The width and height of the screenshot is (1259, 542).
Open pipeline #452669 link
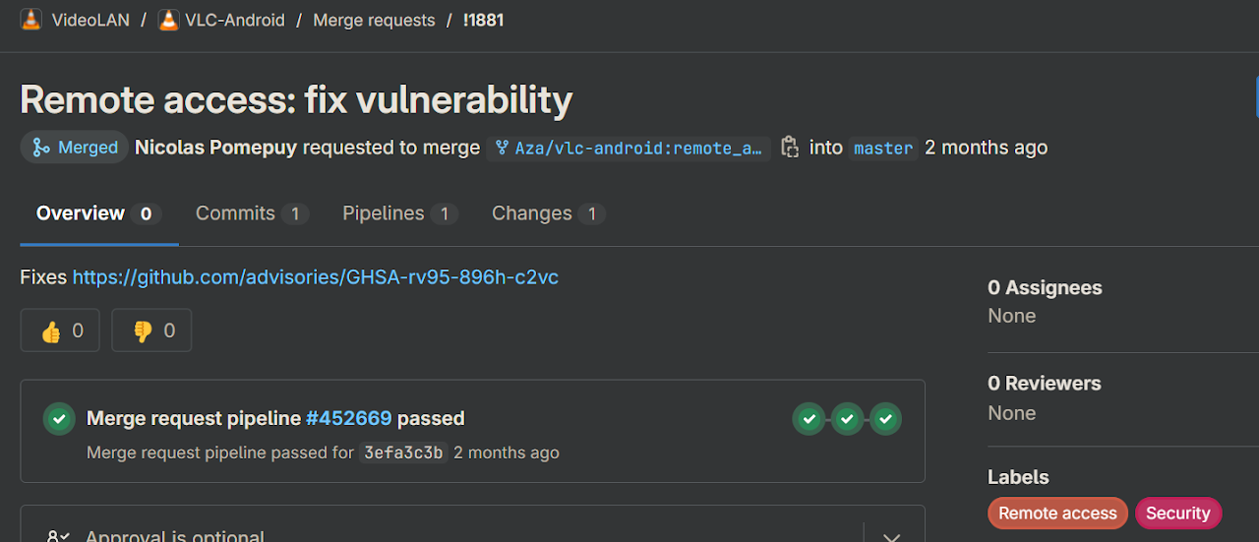[x=348, y=418]
